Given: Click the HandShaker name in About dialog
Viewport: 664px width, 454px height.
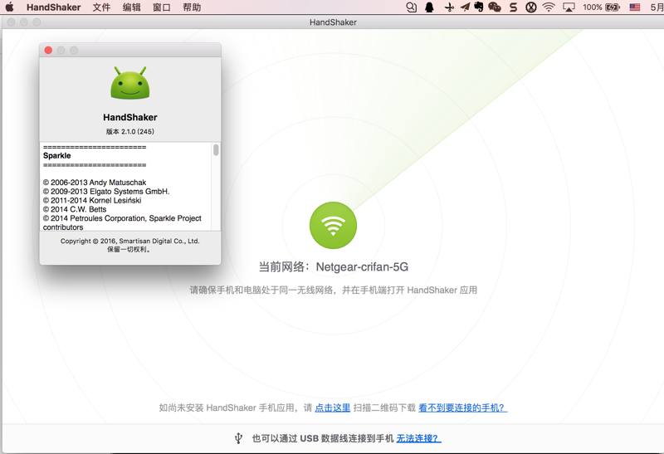Looking at the screenshot, I should [130, 117].
